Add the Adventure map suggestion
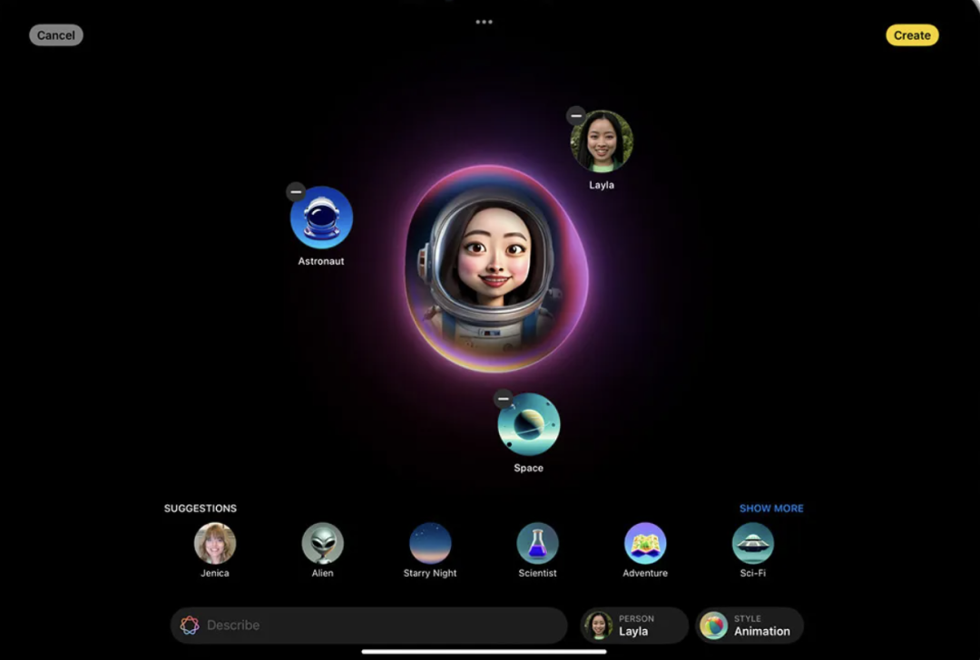This screenshot has height=660, width=980. pyautogui.click(x=645, y=543)
